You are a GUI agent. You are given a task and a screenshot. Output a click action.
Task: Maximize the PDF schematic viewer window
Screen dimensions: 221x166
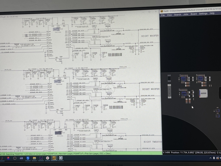click(x=149, y=12)
